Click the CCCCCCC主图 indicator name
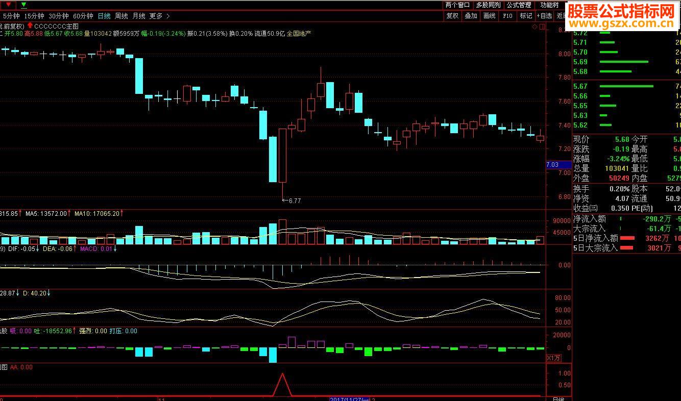This screenshot has width=681, height=401. point(57,26)
